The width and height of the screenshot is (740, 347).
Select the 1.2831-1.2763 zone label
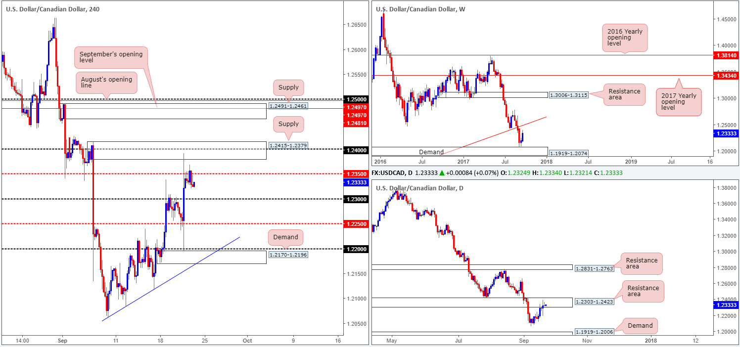click(x=594, y=268)
